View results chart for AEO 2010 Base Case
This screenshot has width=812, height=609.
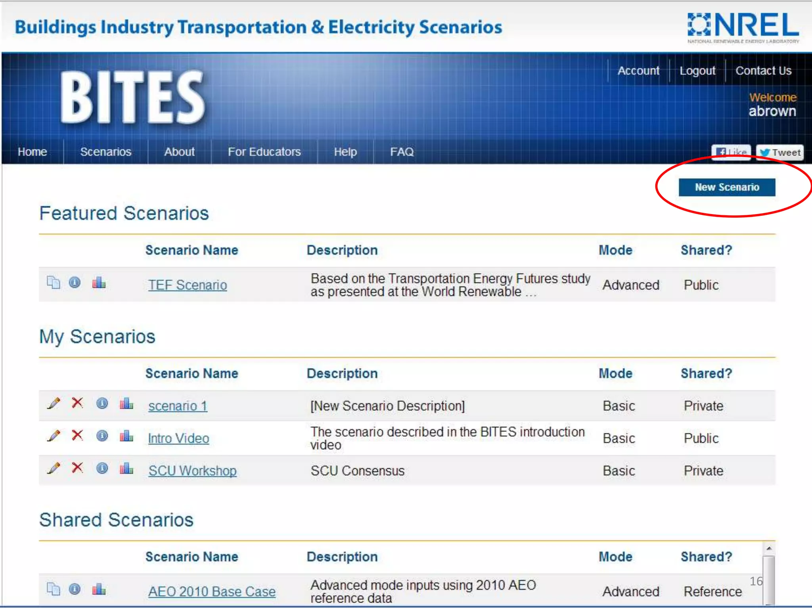tap(99, 589)
